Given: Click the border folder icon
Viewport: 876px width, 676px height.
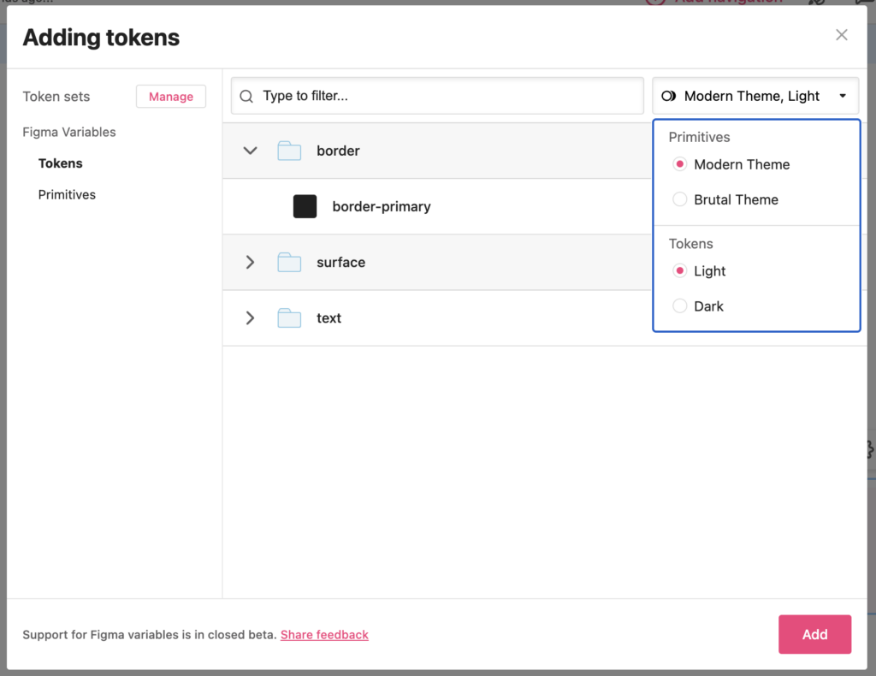Looking at the screenshot, I should click(x=289, y=151).
